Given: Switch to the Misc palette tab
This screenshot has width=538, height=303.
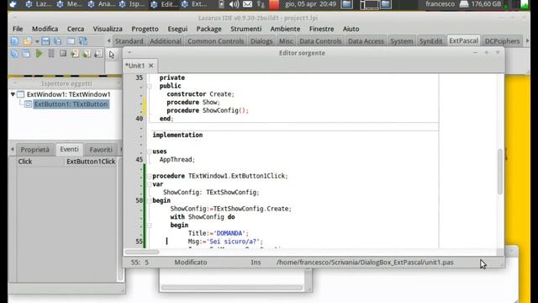Looking at the screenshot, I should click(x=286, y=41).
